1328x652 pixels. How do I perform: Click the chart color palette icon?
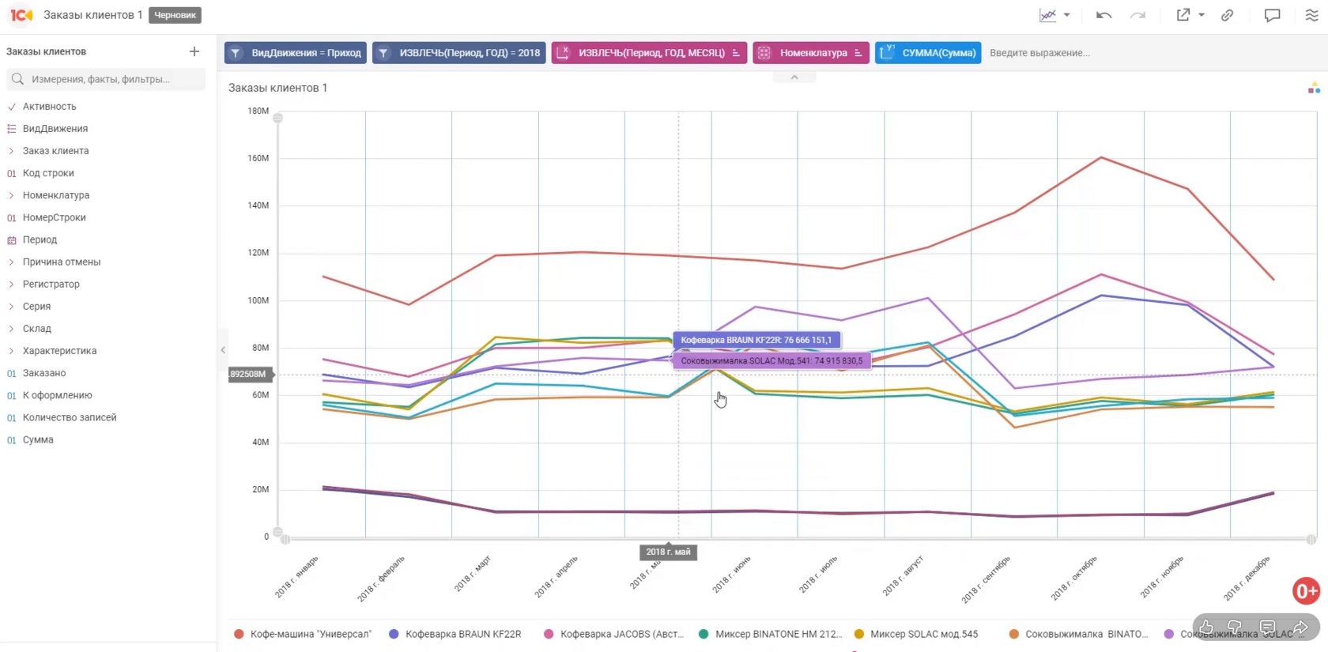1314,88
